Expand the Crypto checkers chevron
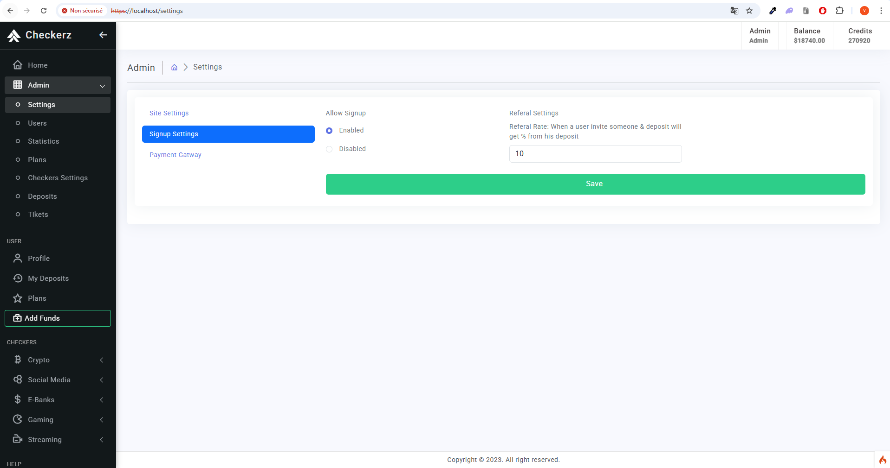Screen dimensions: 890x468 [x=102, y=360]
